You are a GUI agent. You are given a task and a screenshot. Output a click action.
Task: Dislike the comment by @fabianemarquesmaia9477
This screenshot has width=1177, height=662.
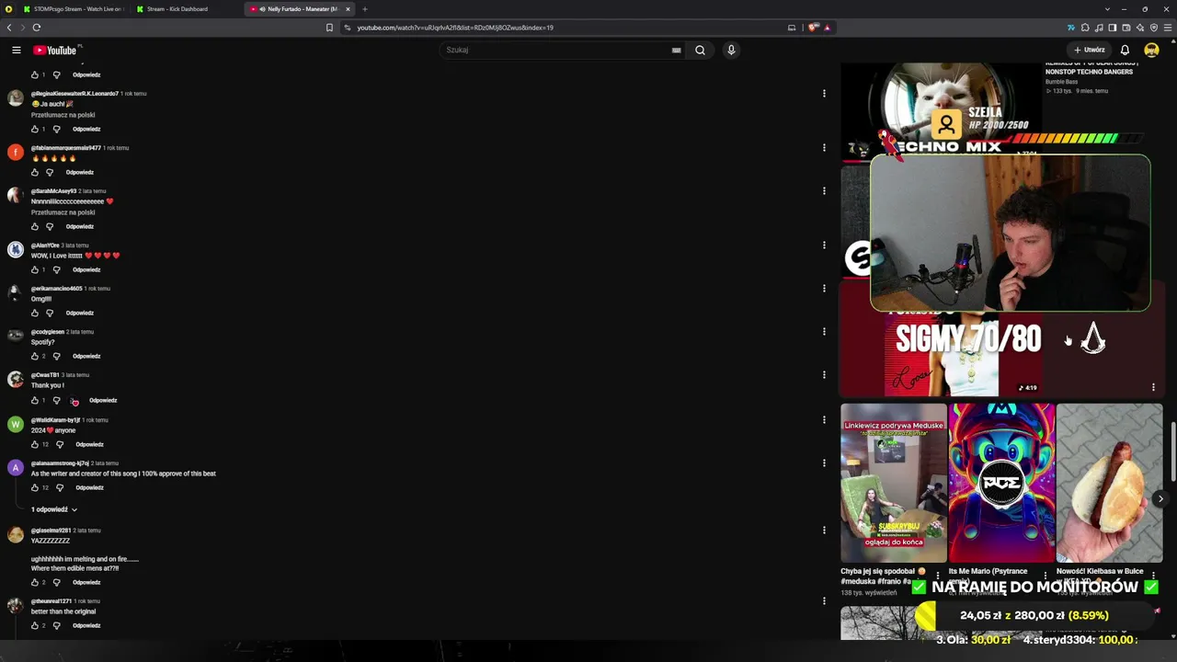point(50,172)
